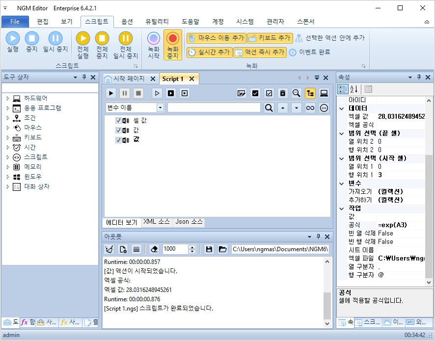The width and height of the screenshot is (435, 341).
Task: Expand the 키보드 tree node
Action: click(x=8, y=137)
